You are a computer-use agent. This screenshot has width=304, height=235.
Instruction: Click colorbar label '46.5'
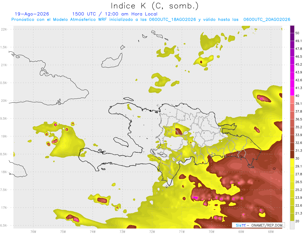[x=299, y=57]
